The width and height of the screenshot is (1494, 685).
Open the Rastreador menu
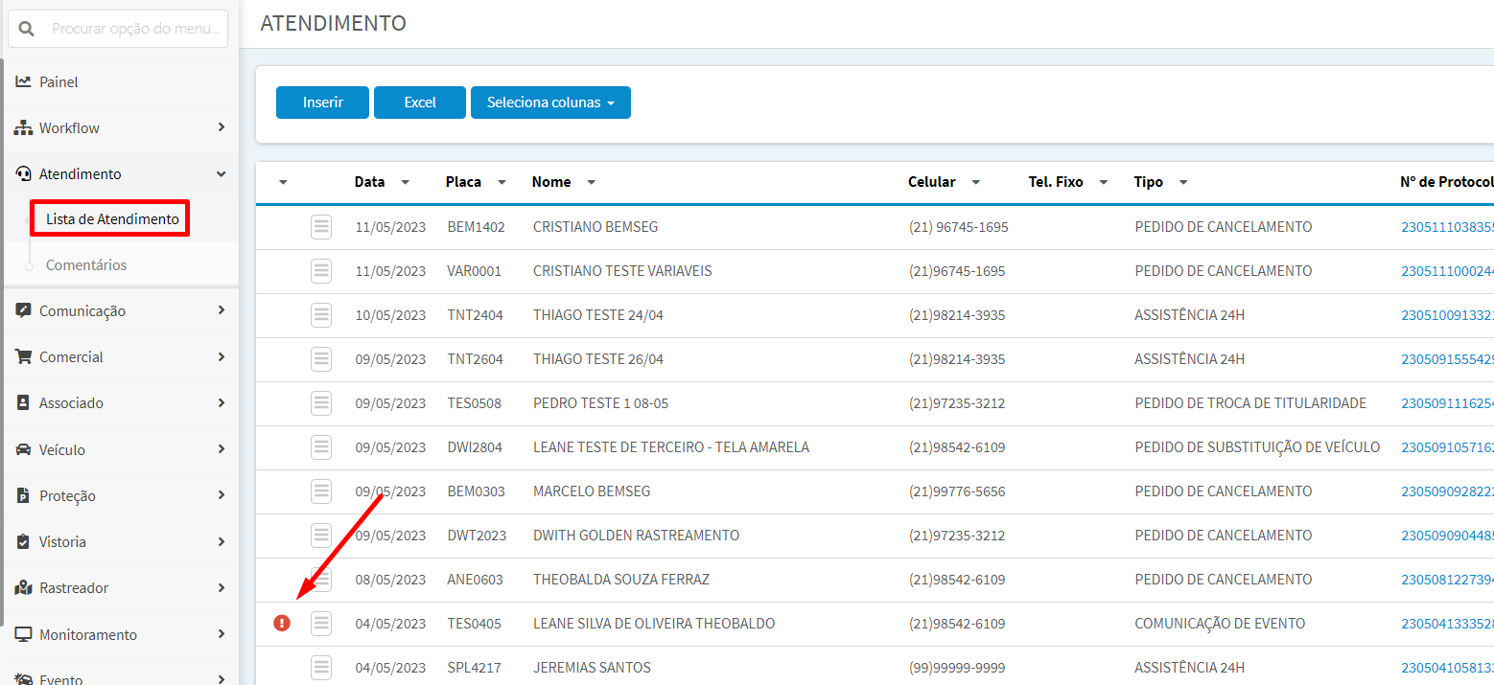(x=121, y=587)
